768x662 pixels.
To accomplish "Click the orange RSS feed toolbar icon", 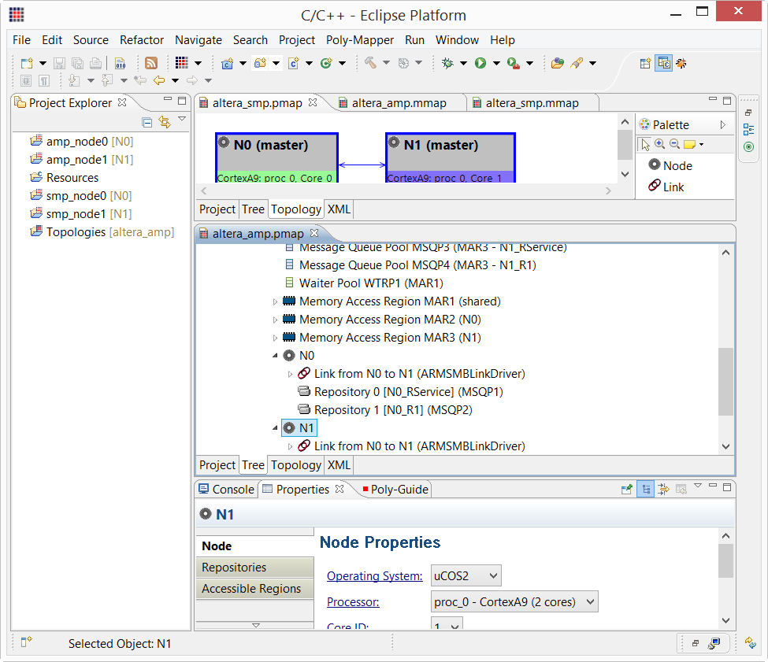I will coord(151,63).
